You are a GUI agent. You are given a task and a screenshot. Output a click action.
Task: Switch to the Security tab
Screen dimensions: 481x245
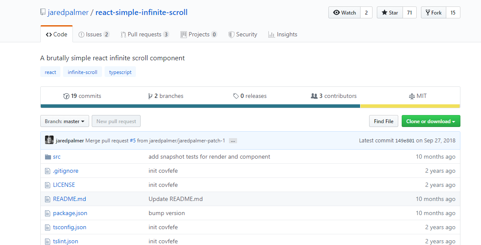click(x=243, y=35)
